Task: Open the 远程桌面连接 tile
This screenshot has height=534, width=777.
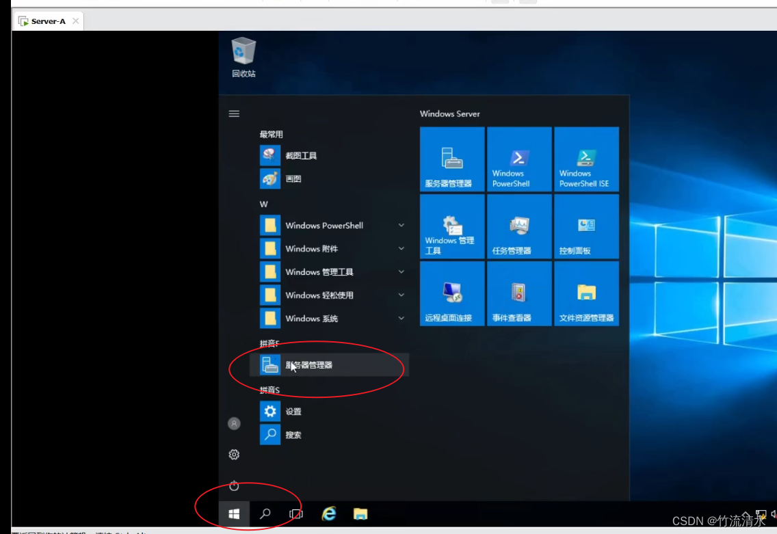Action: [x=452, y=293]
